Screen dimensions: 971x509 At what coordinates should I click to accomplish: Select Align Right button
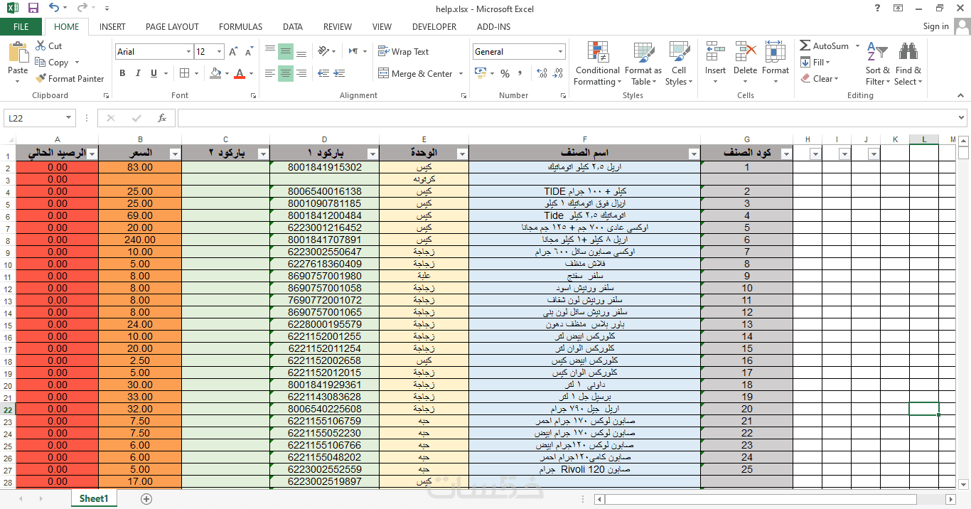(x=301, y=73)
